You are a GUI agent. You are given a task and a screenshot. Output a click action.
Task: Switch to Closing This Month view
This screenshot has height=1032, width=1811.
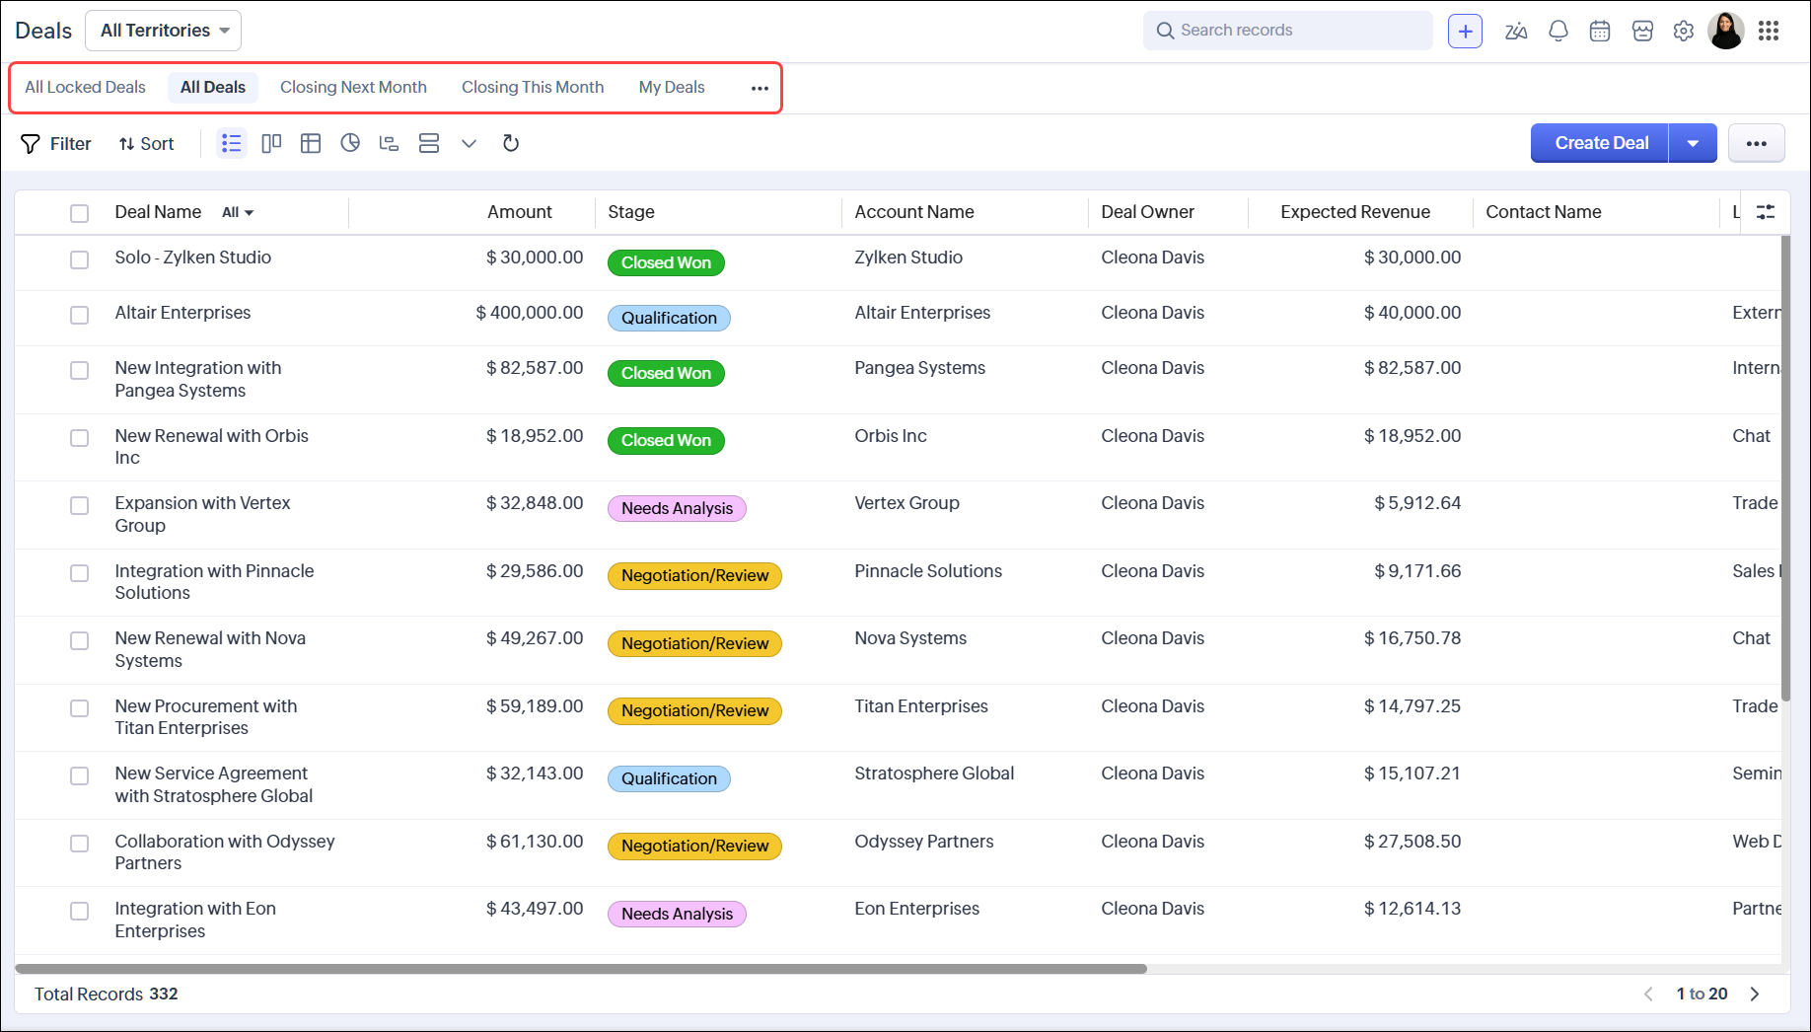pos(533,88)
